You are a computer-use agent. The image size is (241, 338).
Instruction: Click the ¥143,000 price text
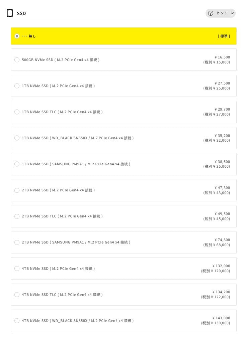(221, 318)
